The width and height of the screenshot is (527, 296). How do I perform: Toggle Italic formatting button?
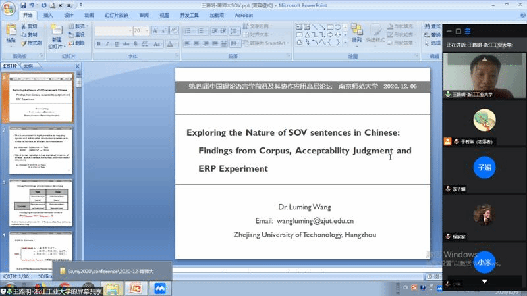click(x=105, y=43)
